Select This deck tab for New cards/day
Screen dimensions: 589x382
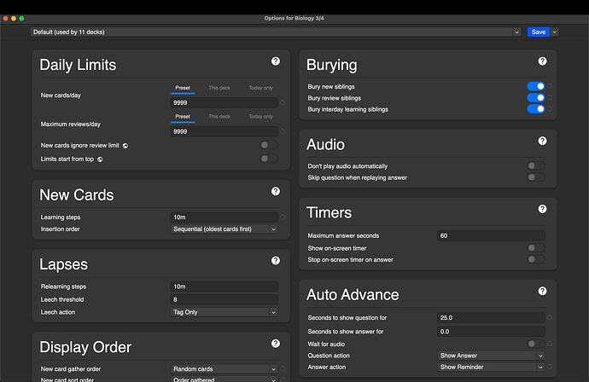point(219,88)
